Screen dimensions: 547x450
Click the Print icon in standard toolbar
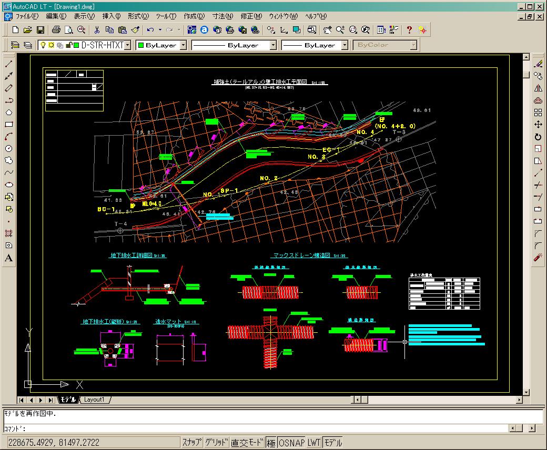(56, 30)
